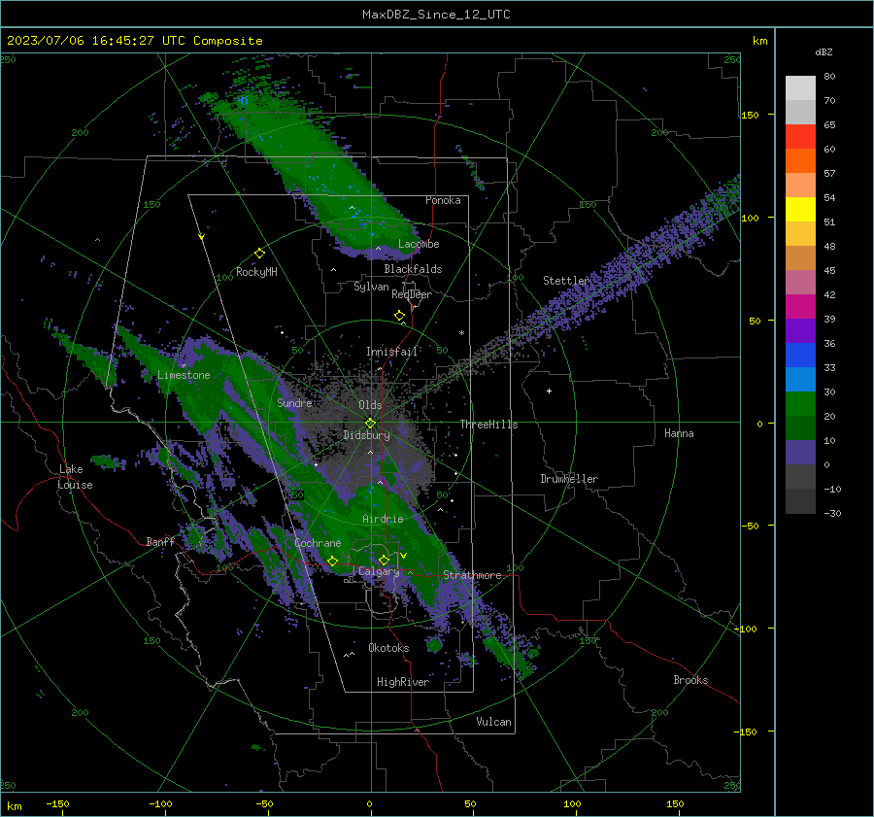Click the timestamp 2023/07/06 16:45:27 UTC Composite

134,41
